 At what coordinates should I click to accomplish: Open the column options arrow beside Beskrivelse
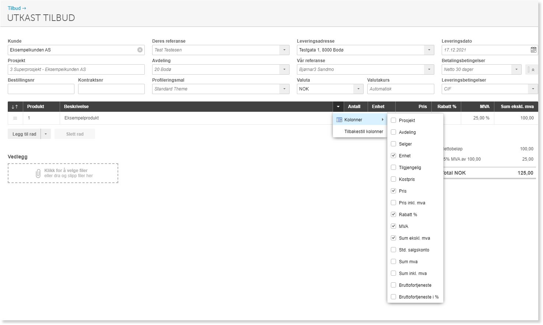coord(338,107)
